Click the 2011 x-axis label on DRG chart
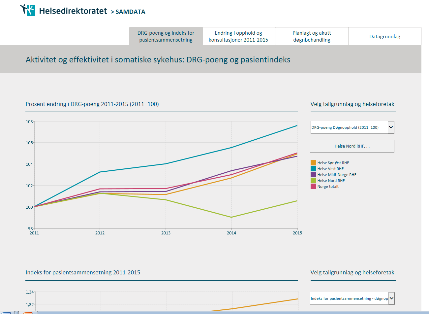Viewport: 429px width, 314px height. click(x=34, y=233)
